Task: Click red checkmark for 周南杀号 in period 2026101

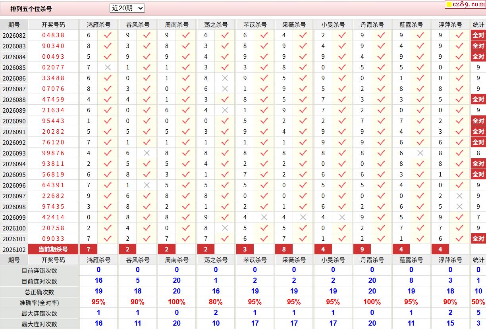Action: [186, 239]
